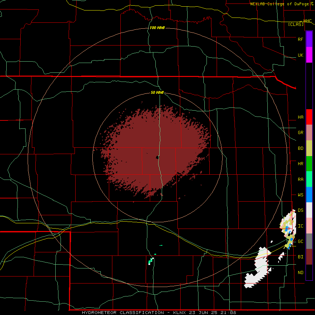Click the BI legend label
The width and height of the screenshot is (315, 315).
point(300,257)
